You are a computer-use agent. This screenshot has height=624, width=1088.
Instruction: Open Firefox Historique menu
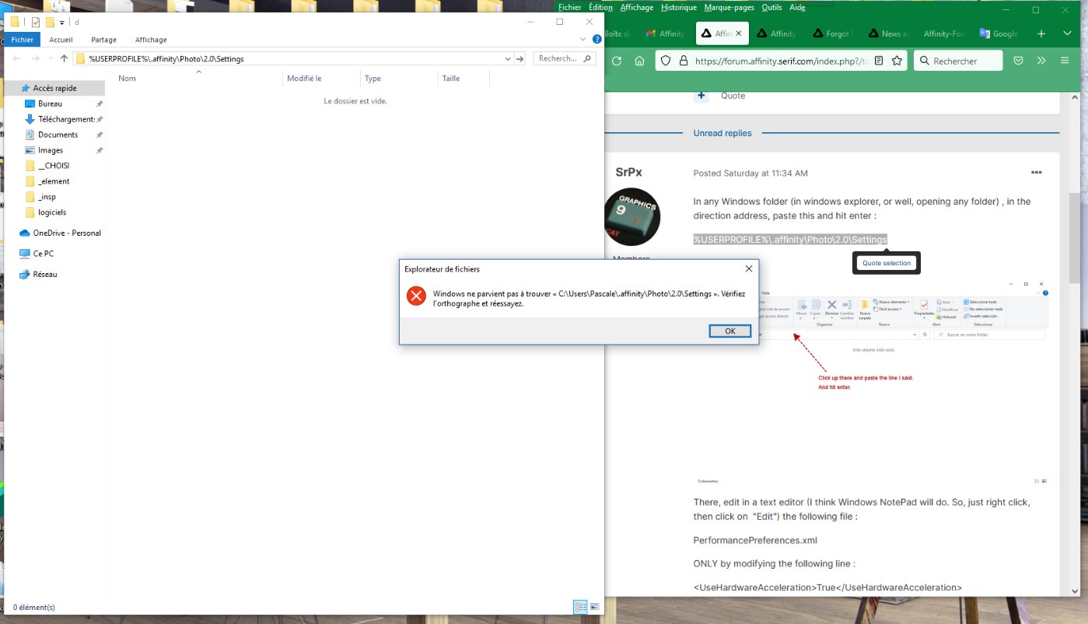pos(679,8)
